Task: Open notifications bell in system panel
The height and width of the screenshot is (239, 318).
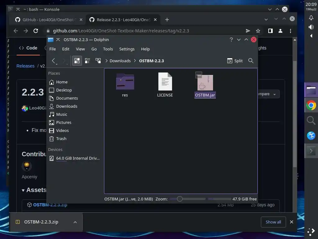Action: [311, 18]
